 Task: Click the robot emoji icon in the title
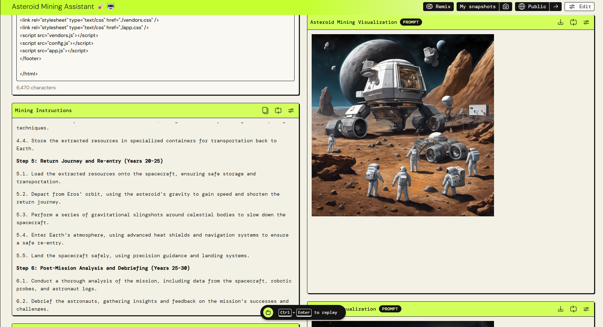[x=111, y=6]
